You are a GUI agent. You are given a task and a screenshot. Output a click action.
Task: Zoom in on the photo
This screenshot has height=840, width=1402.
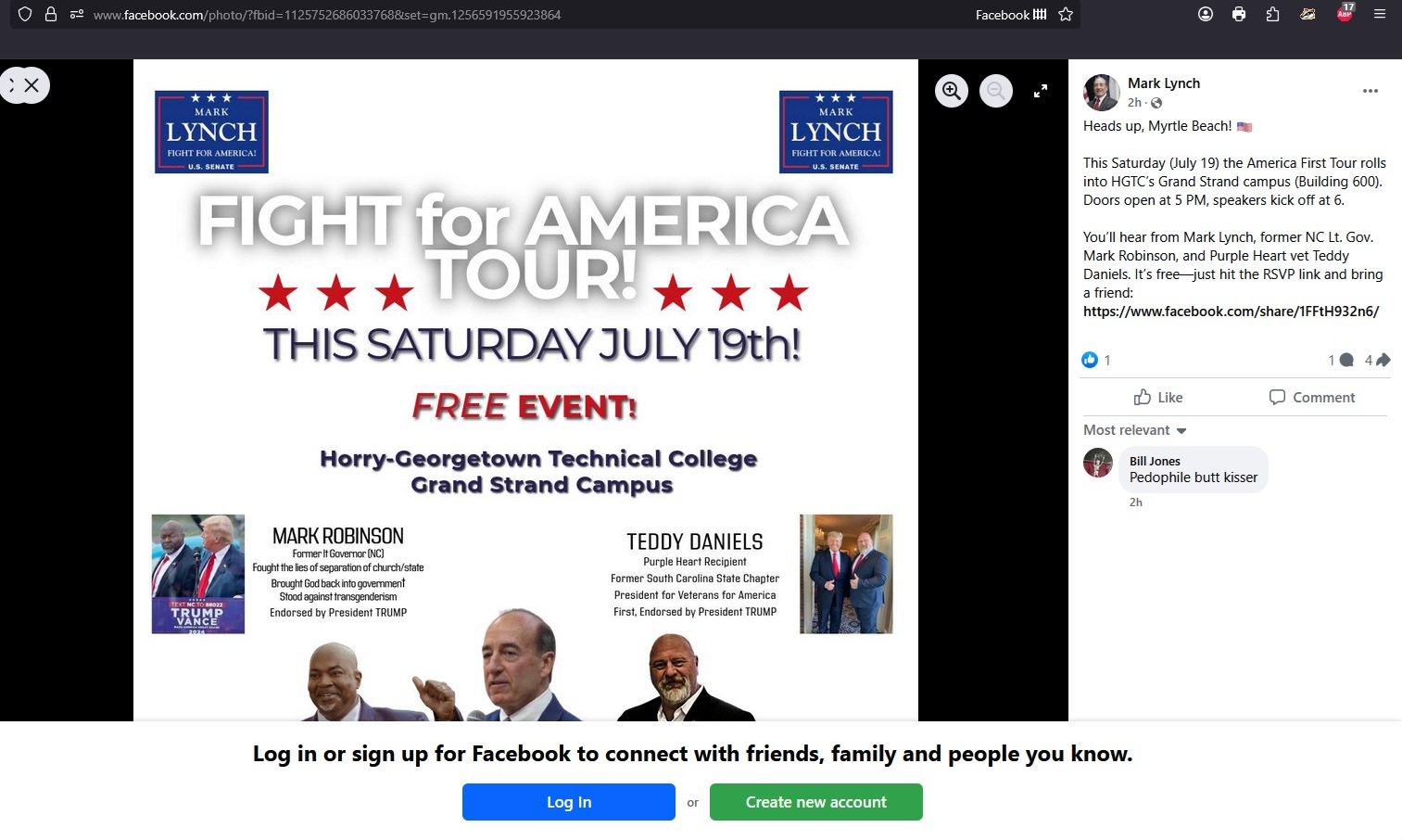tap(952, 91)
